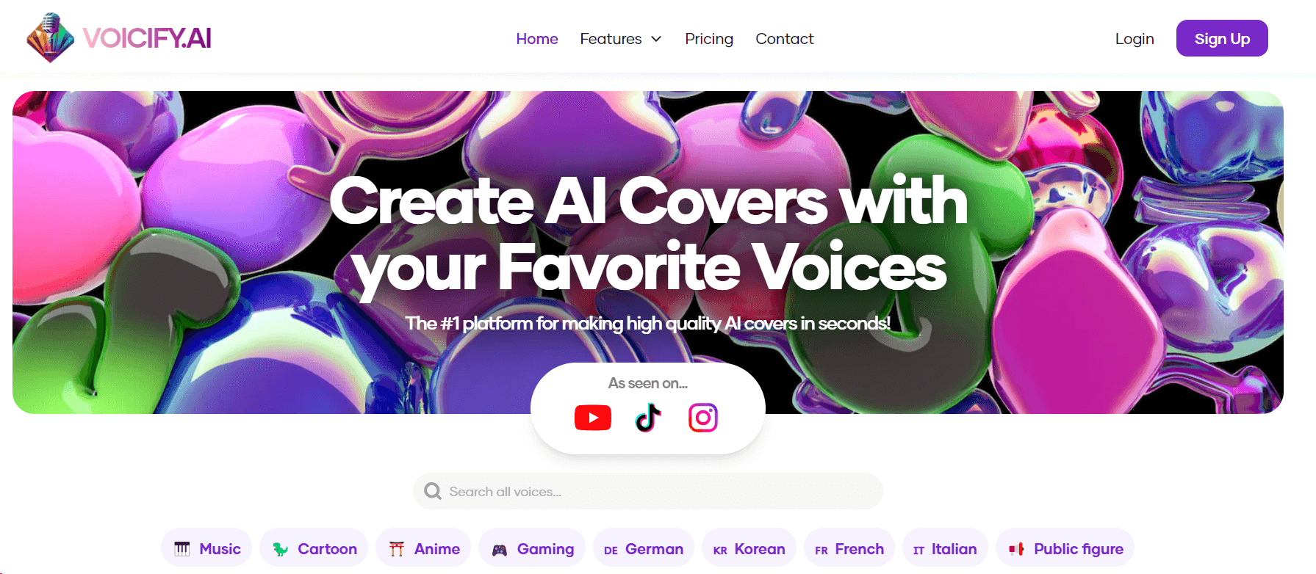Click the torii gate icon on the Anime chip
The width and height of the screenshot is (1316, 574).
click(397, 549)
